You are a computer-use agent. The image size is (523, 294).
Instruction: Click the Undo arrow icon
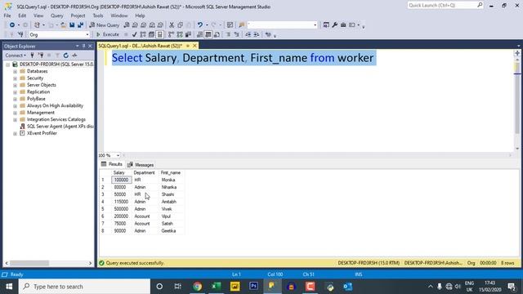[x=199, y=25]
